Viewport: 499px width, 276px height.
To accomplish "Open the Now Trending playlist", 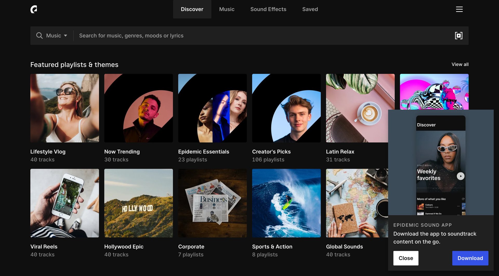I will click(x=138, y=108).
